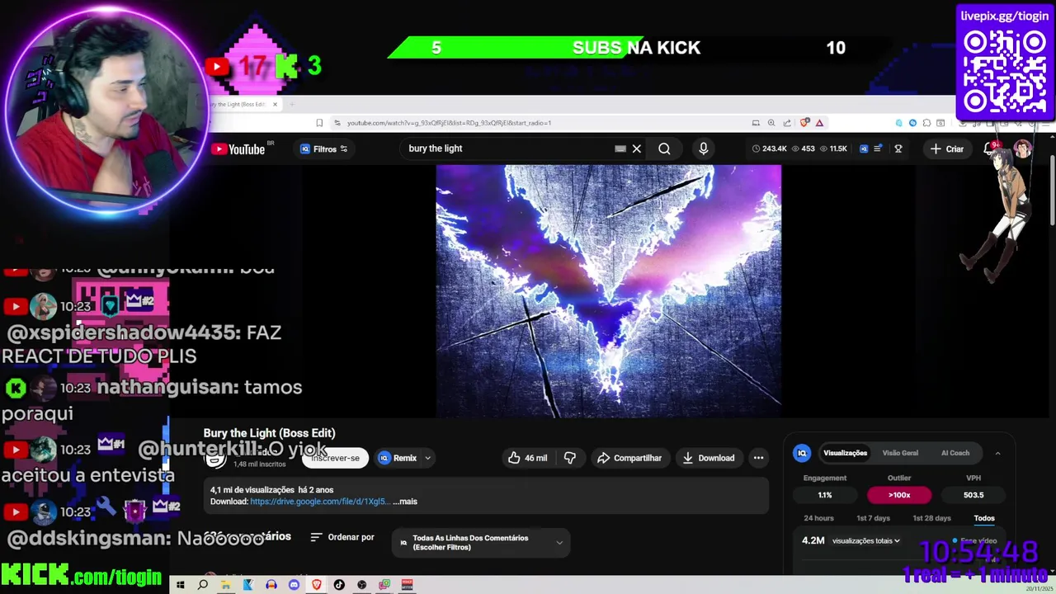Image resolution: width=1056 pixels, height=594 pixels.
Task: Click the 1.1% Engagement value
Action: (825, 495)
